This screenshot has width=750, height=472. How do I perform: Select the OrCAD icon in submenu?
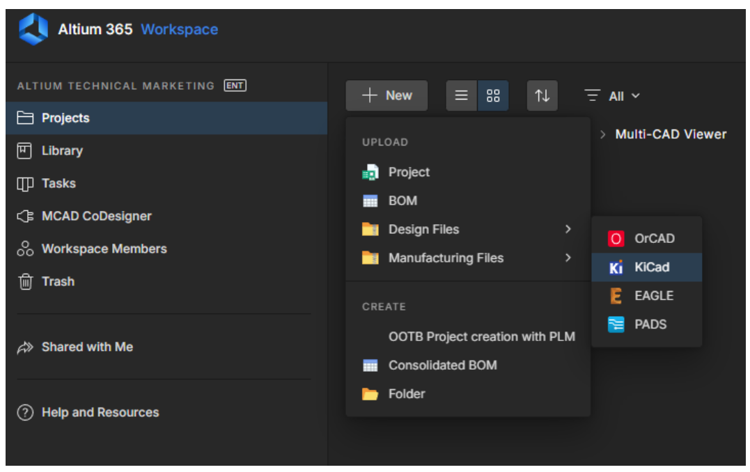[x=616, y=239]
